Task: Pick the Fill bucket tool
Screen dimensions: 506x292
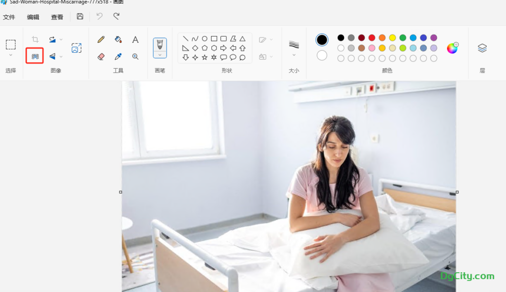Action: tap(118, 39)
